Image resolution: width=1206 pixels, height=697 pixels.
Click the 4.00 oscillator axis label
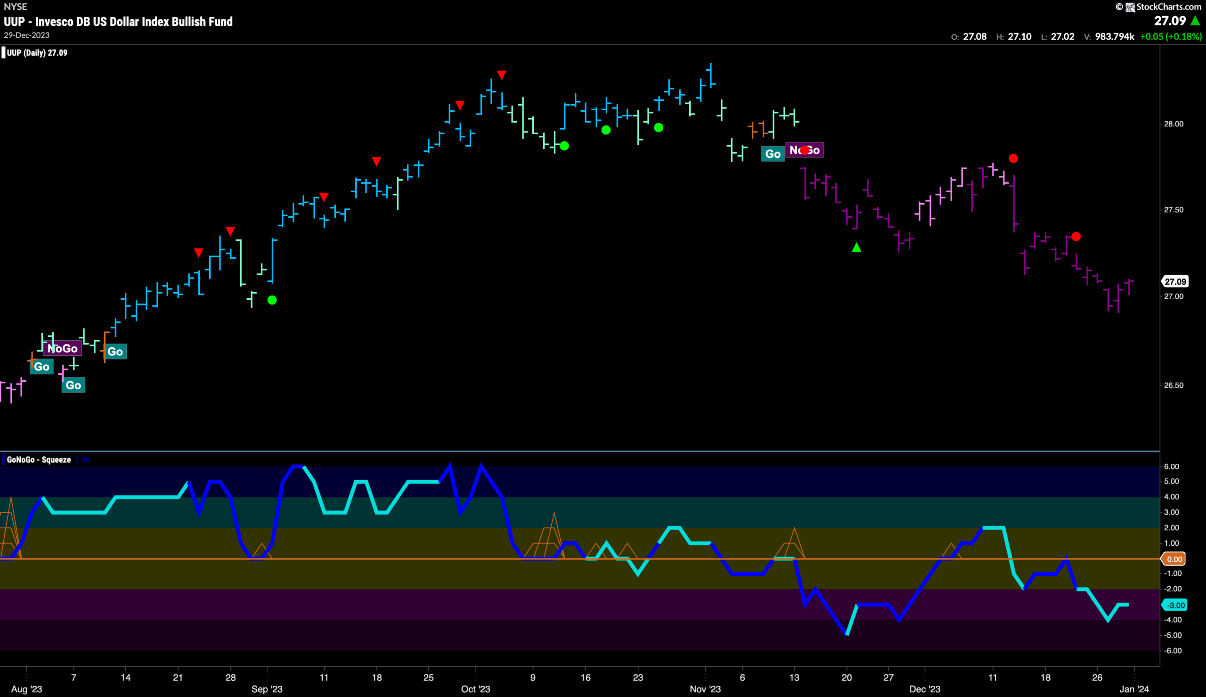[x=1172, y=497]
